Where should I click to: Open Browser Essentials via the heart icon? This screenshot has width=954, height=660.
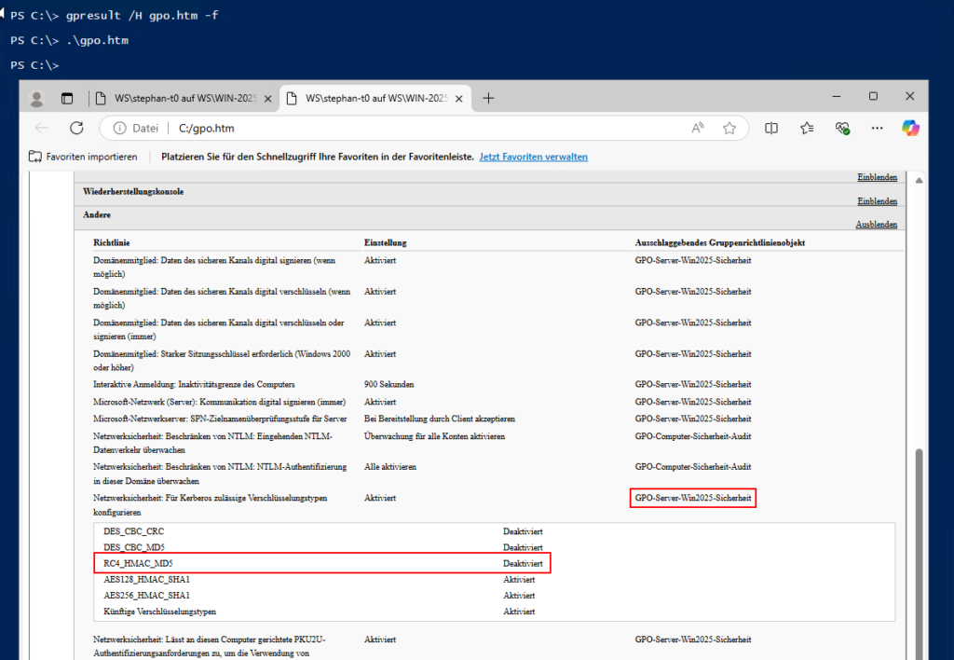click(842, 128)
